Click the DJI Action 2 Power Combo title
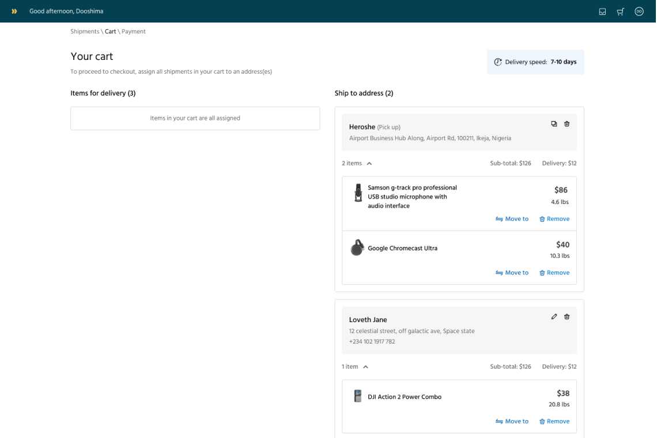This screenshot has width=657, height=438. coord(405,397)
